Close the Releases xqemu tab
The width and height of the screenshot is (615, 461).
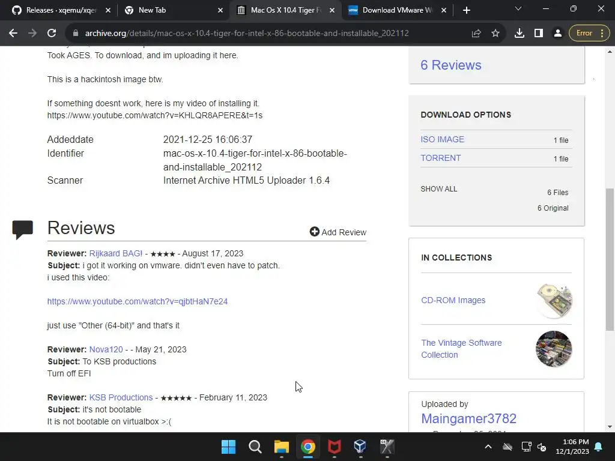click(x=108, y=10)
